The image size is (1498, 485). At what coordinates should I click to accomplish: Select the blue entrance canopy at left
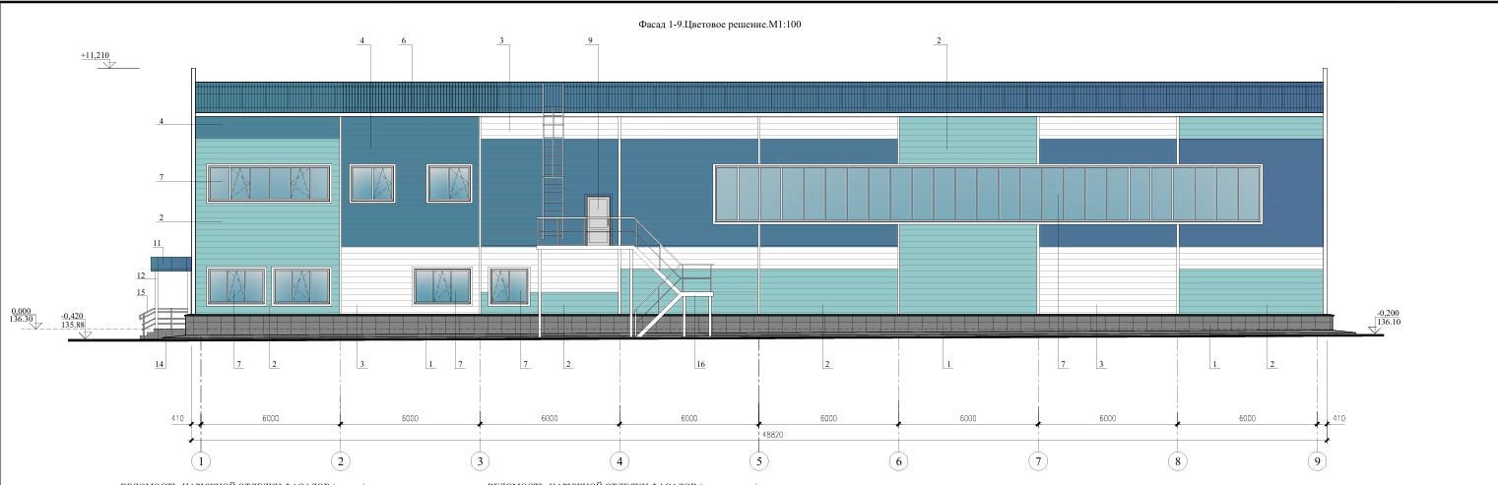[x=170, y=264]
